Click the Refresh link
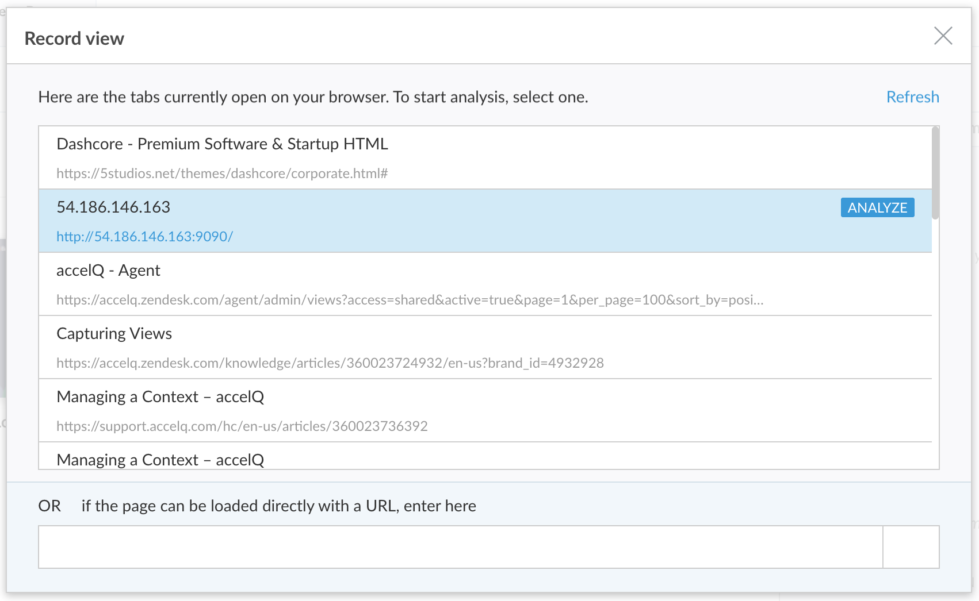 click(x=912, y=97)
